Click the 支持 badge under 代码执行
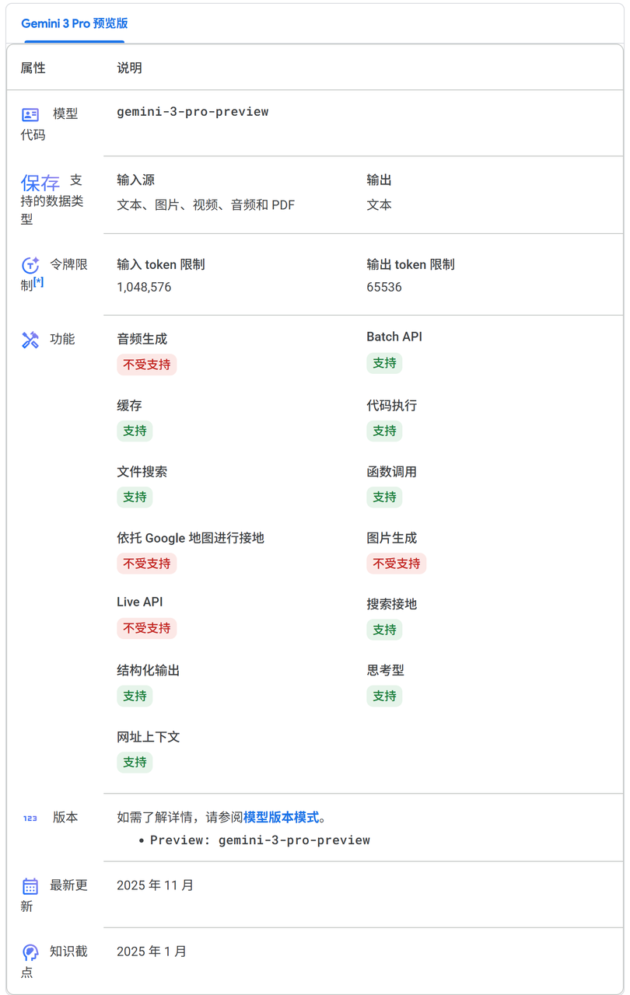 384,431
